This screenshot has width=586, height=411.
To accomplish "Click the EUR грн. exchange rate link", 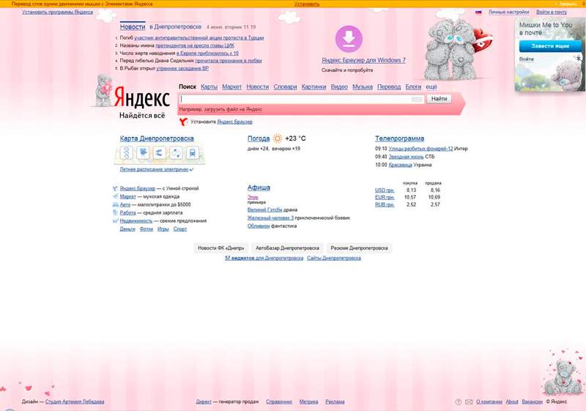I will [385, 197].
